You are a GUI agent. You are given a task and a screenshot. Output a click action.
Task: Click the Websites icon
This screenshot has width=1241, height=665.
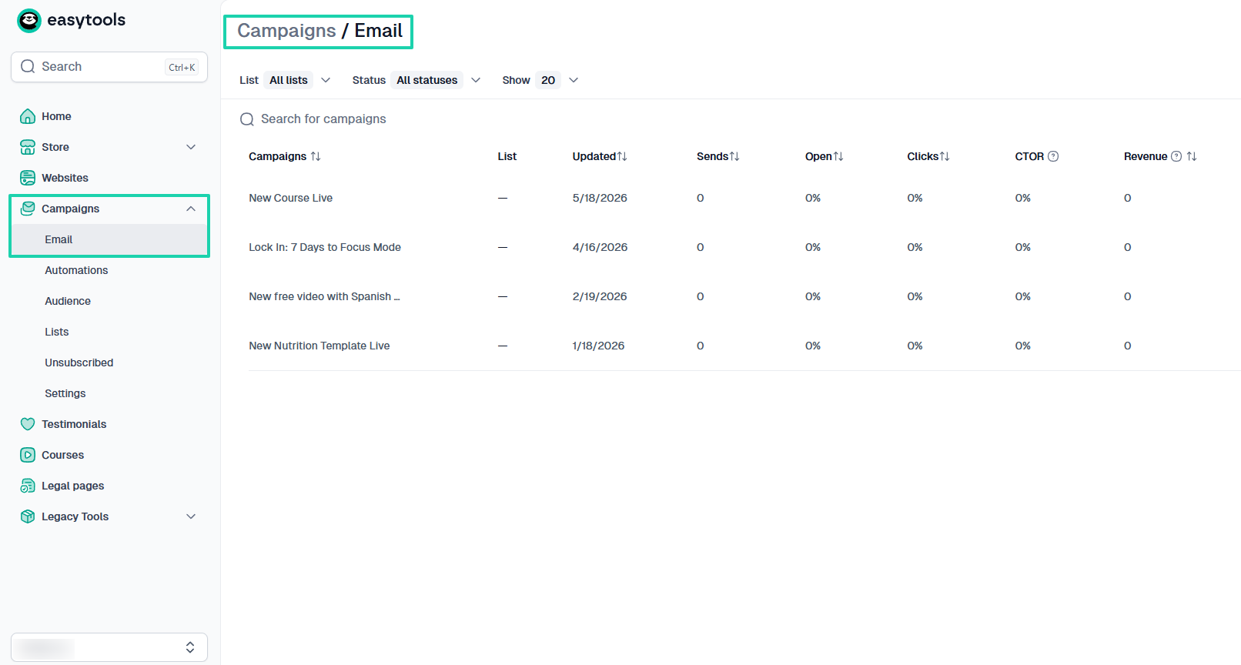[x=28, y=178]
